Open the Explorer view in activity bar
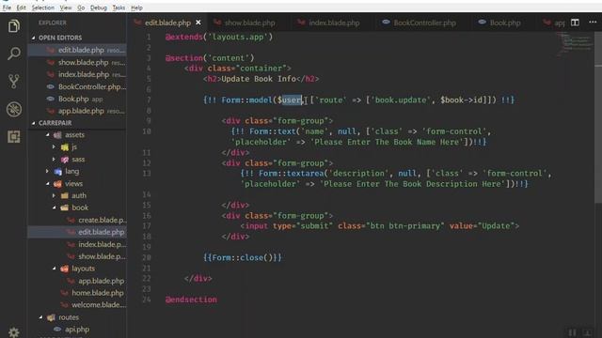 (x=14, y=26)
